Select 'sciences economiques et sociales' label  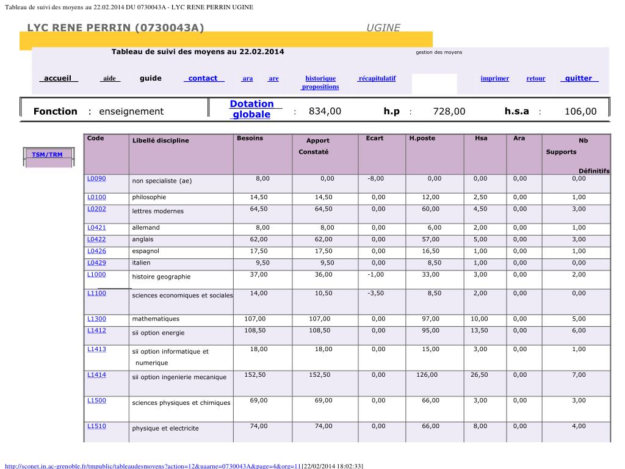point(182,296)
